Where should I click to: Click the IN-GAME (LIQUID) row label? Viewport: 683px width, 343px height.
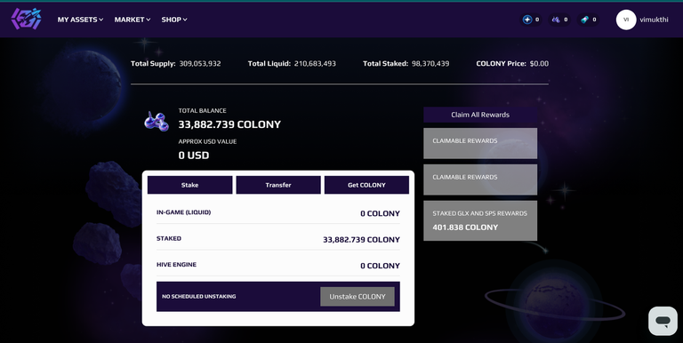click(x=183, y=212)
